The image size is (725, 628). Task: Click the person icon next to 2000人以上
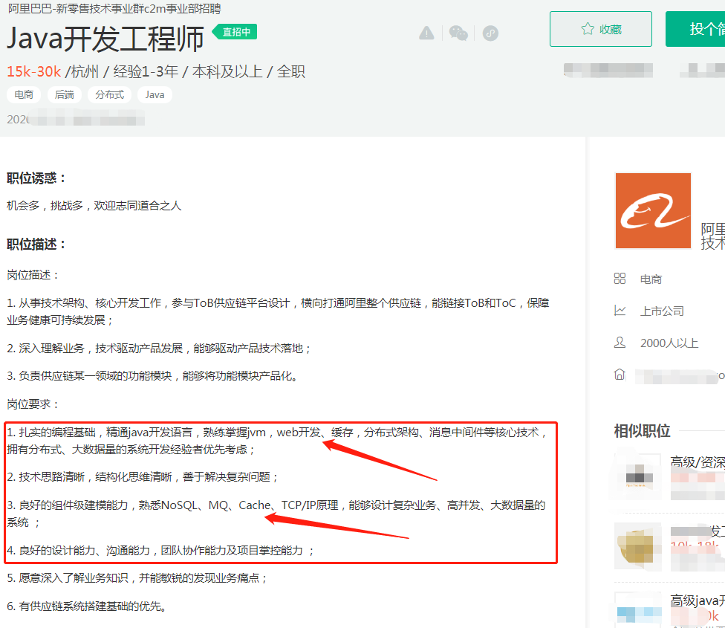620,343
